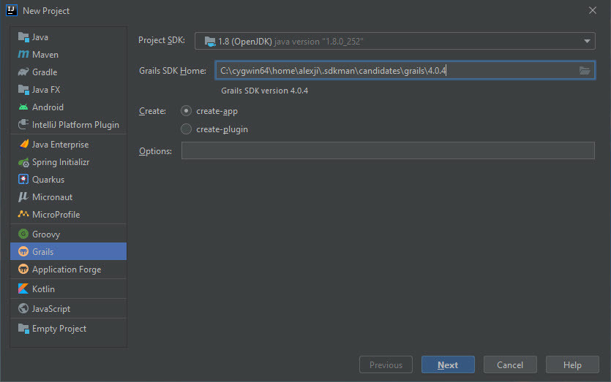Select 'Java' project type label

tap(40, 37)
